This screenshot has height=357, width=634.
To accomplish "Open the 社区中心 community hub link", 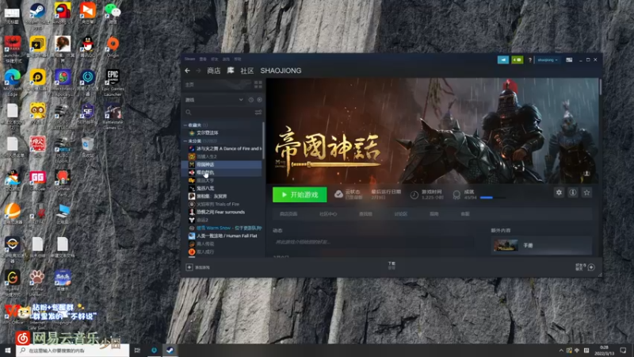I will [328, 213].
